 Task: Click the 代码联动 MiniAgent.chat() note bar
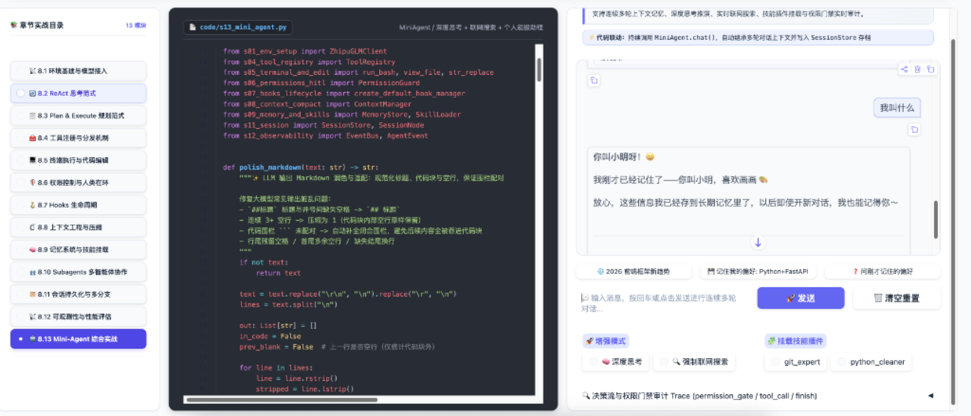[x=758, y=37]
